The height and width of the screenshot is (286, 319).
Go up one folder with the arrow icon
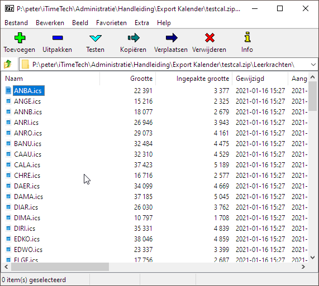pyautogui.click(x=8, y=64)
